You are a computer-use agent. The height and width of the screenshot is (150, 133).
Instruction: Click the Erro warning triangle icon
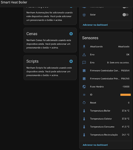coord(84,55)
